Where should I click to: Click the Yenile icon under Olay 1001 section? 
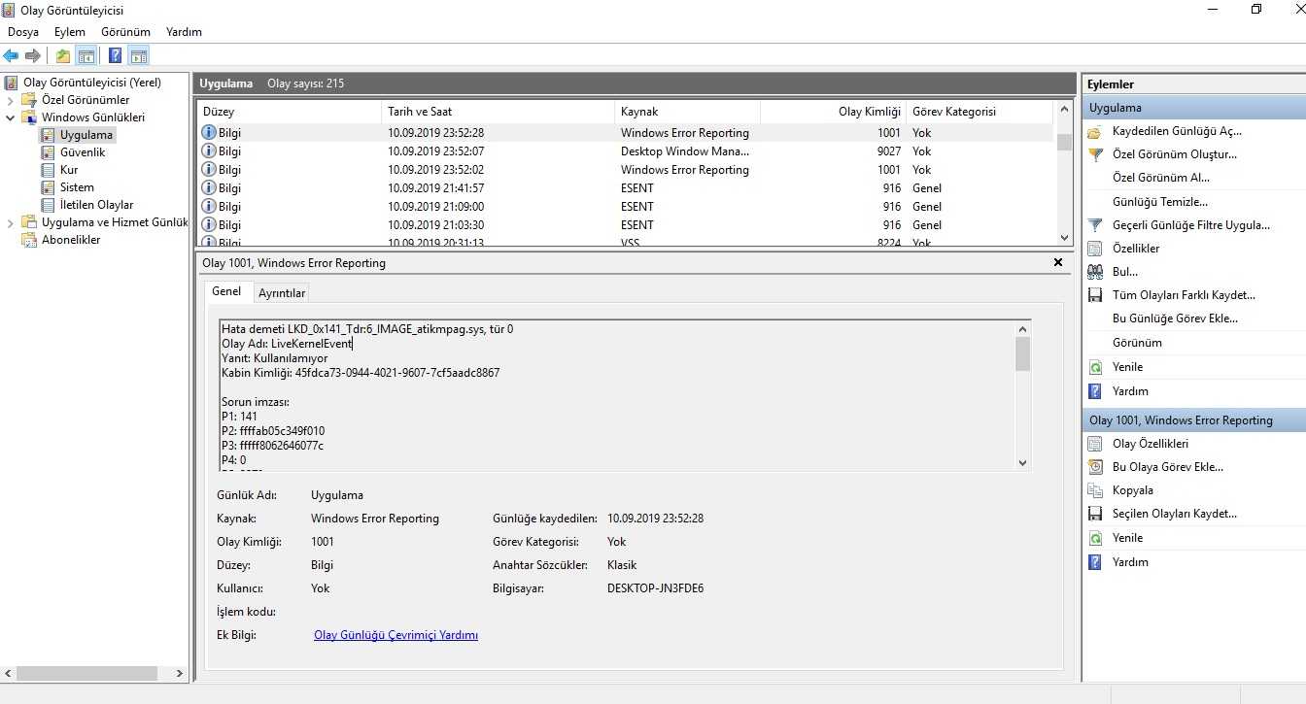tap(1095, 538)
